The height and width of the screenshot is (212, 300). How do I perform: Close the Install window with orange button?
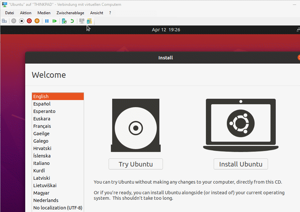pos(299,57)
